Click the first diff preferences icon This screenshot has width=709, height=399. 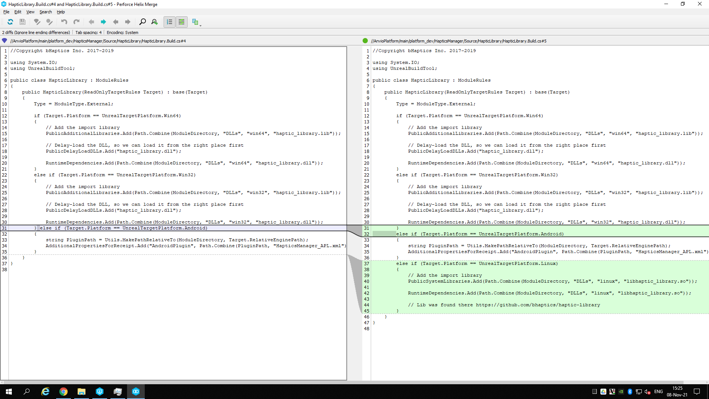pos(37,22)
